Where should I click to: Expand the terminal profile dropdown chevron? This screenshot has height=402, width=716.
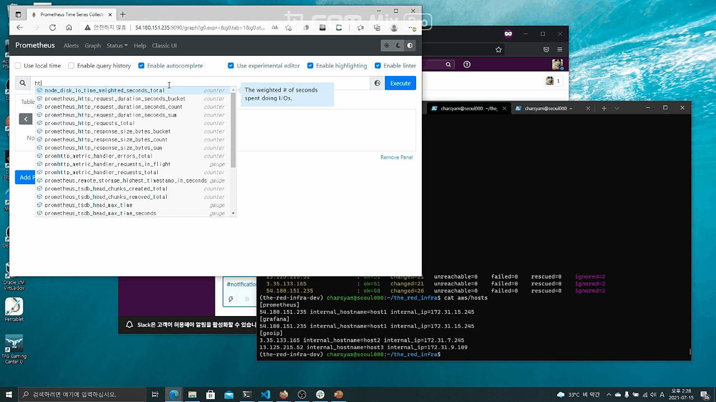[617, 108]
